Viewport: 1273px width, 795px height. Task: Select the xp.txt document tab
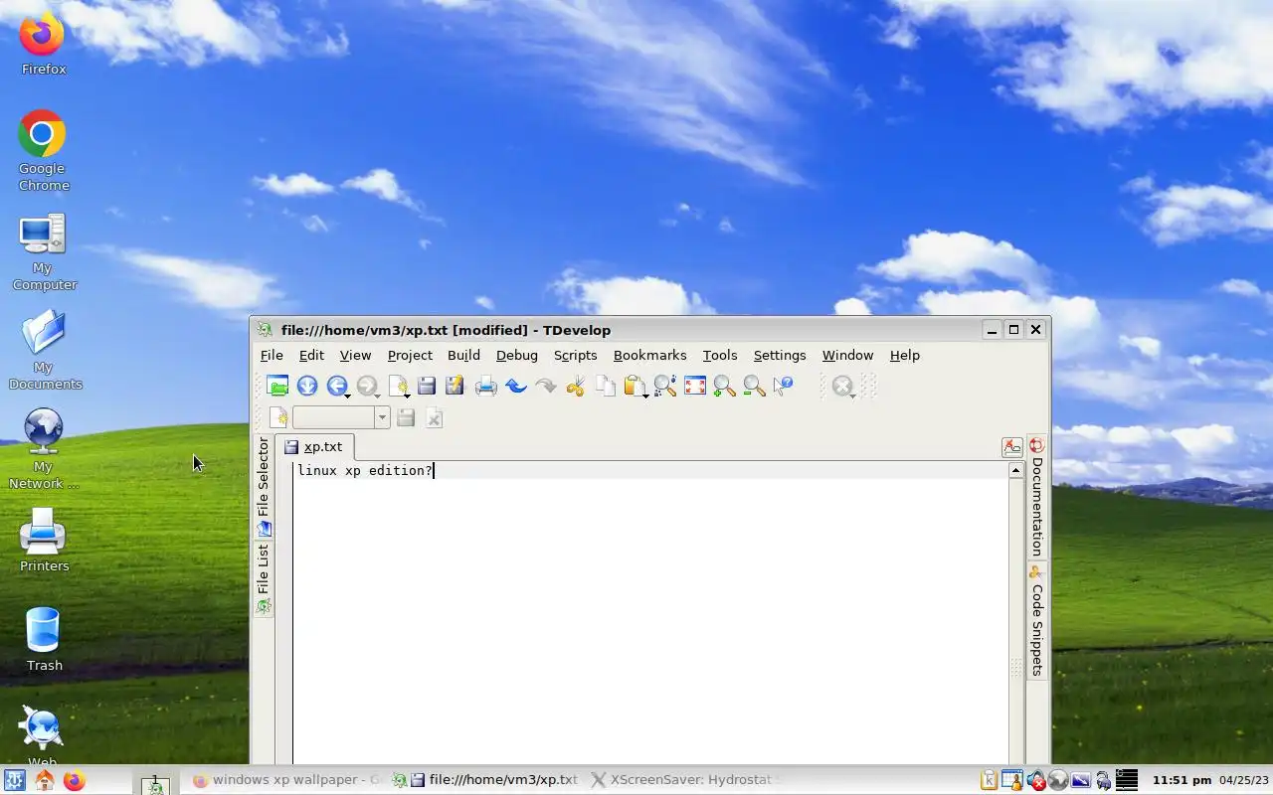pyautogui.click(x=314, y=447)
